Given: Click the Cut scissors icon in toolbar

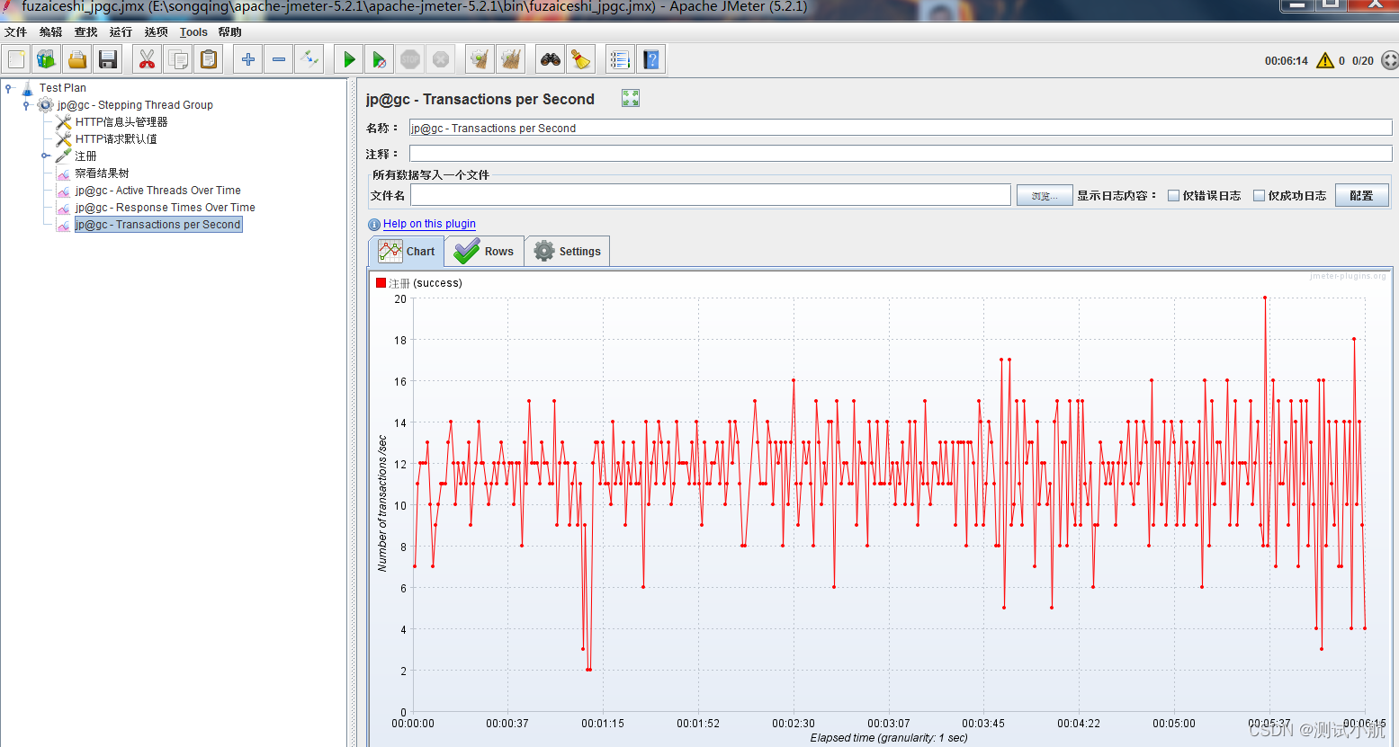Looking at the screenshot, I should pyautogui.click(x=147, y=60).
